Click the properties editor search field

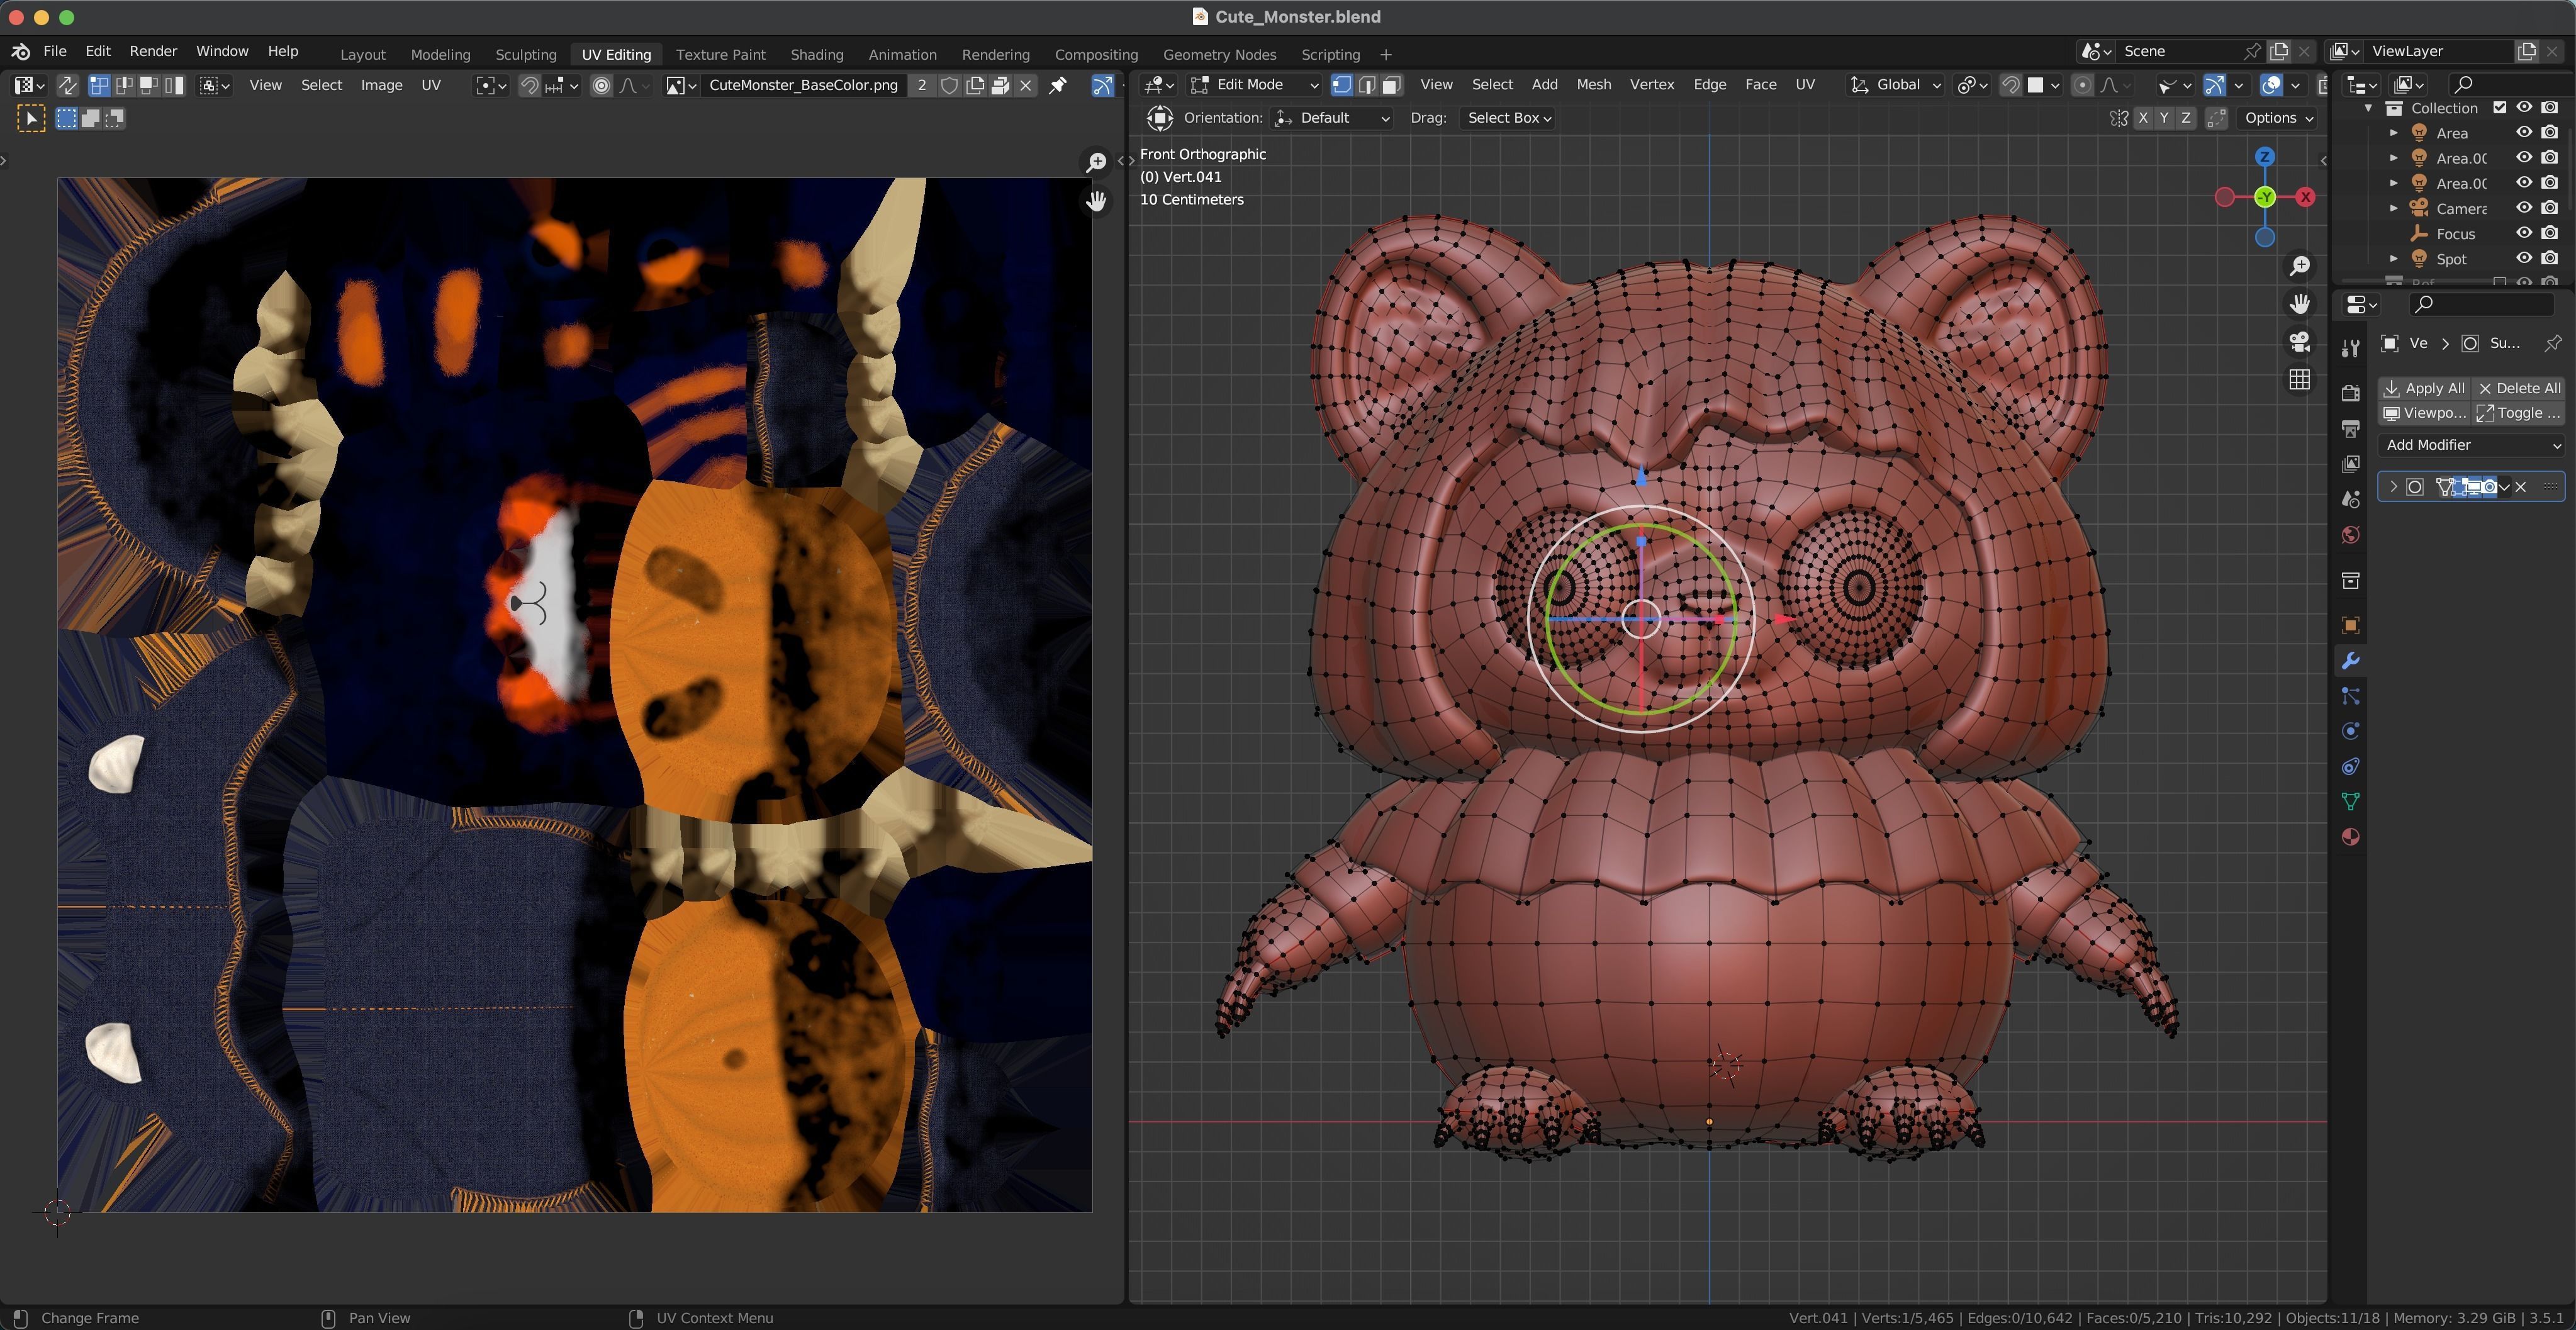[2483, 304]
